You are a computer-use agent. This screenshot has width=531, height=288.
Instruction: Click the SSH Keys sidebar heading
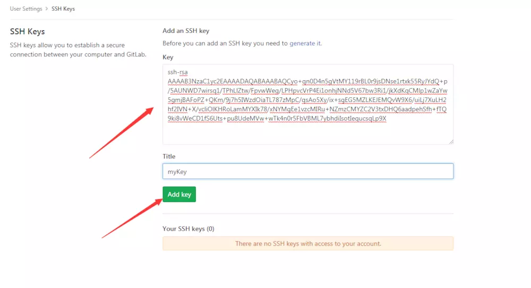coord(27,32)
